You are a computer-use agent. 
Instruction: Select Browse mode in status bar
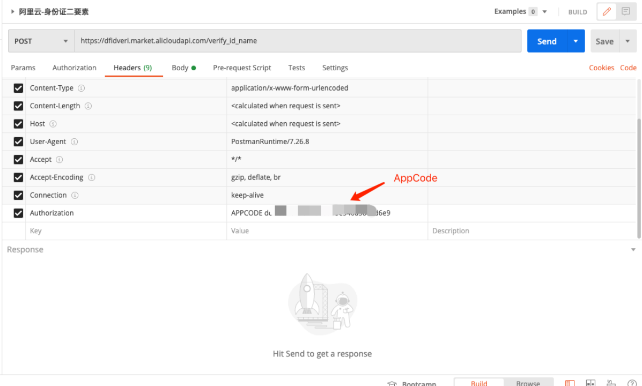(528, 383)
